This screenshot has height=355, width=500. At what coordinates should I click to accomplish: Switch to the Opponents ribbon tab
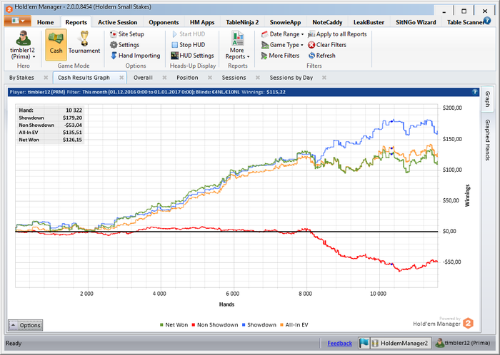tap(164, 22)
